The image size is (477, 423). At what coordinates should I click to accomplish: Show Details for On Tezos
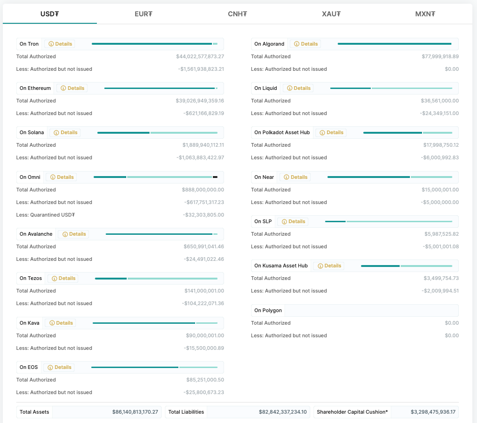tap(63, 278)
